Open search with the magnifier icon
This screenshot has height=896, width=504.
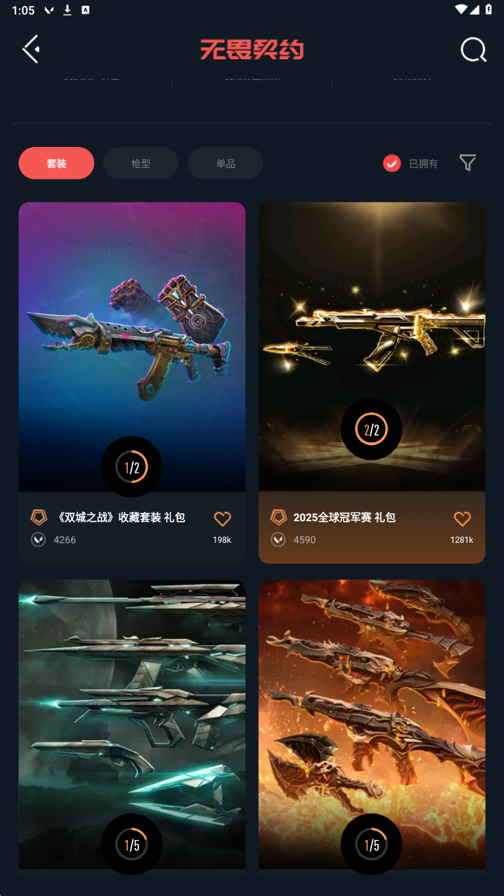tap(474, 49)
